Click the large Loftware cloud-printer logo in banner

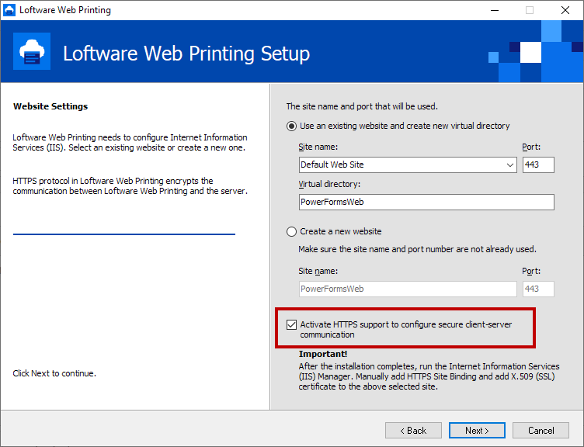tap(32, 51)
